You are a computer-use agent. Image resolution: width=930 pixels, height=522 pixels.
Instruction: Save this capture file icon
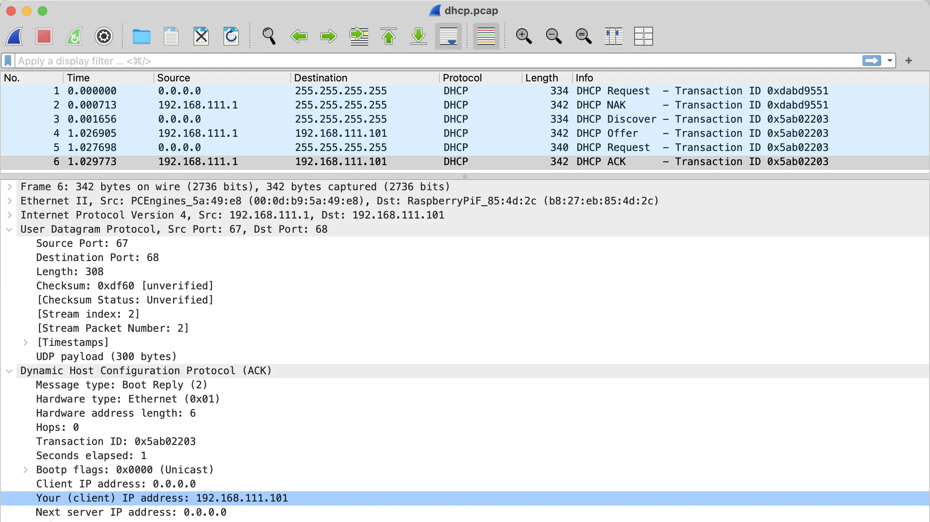click(x=171, y=36)
